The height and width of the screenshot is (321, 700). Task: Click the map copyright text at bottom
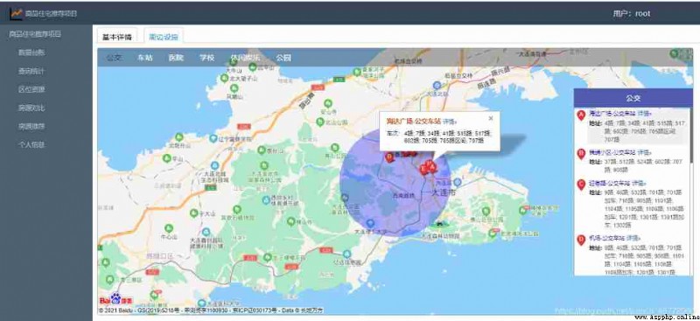point(211,311)
